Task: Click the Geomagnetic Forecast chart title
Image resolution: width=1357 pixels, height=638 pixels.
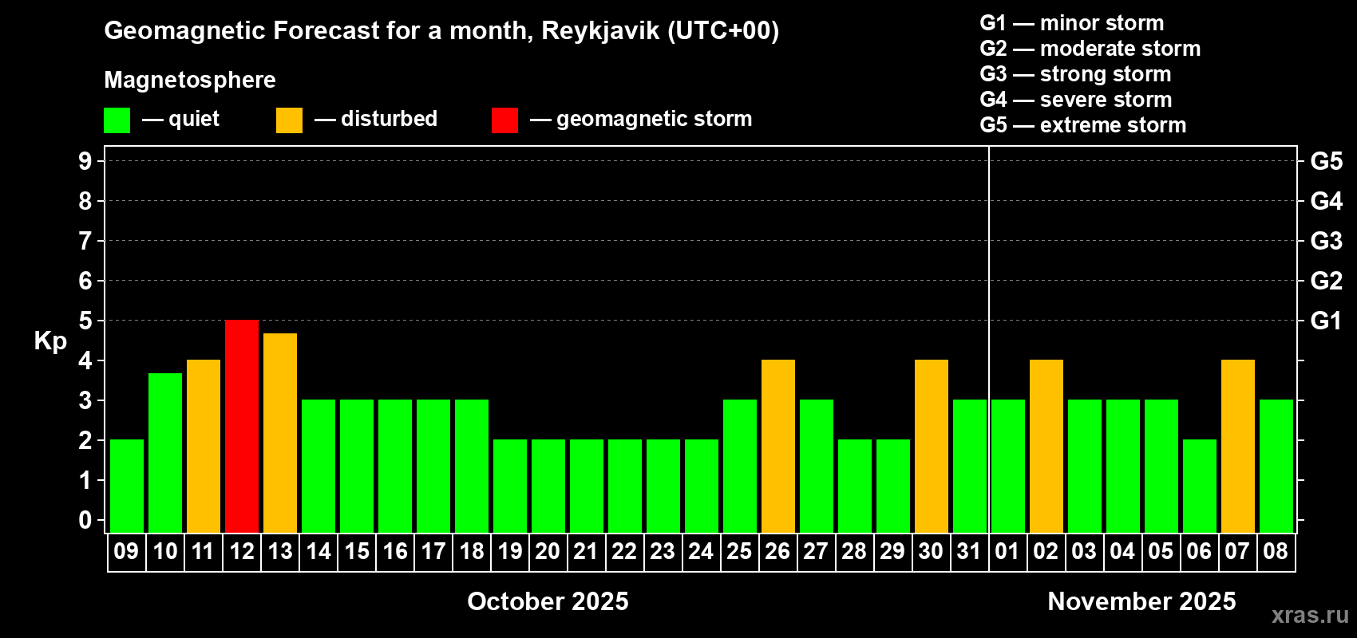Action: (441, 30)
